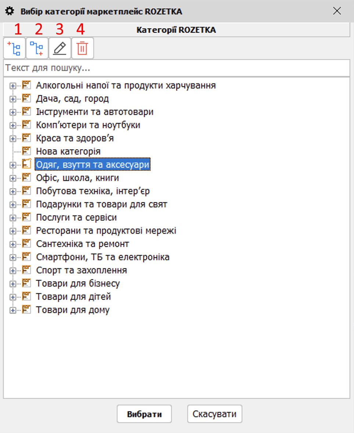Image resolution: width=354 pixels, height=433 pixels.
Task: Select the Дача, сад, город category
Action: [x=72, y=99]
